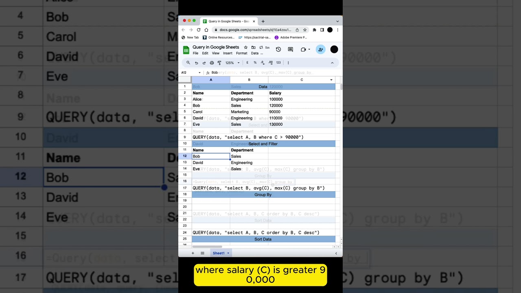Open the Data menu
521x293 pixels.
pos(255,53)
